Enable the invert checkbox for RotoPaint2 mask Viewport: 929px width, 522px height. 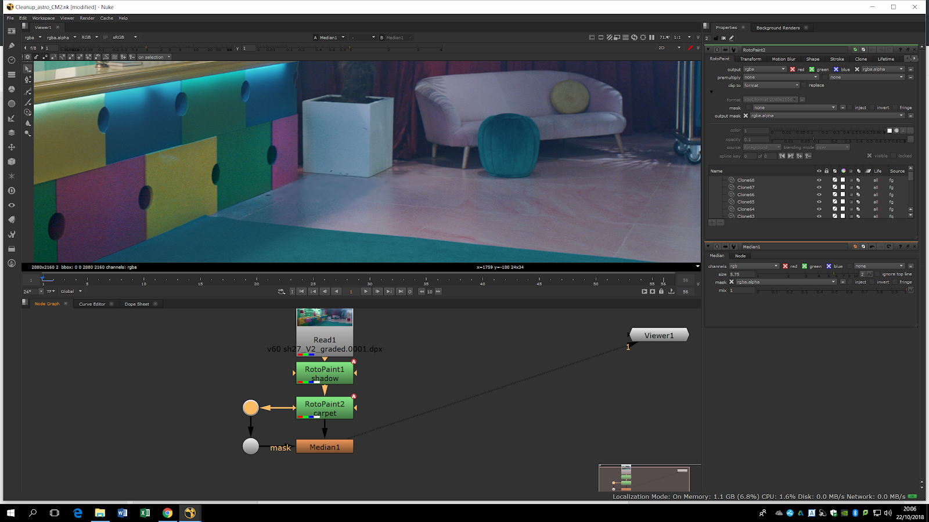[x=873, y=108]
